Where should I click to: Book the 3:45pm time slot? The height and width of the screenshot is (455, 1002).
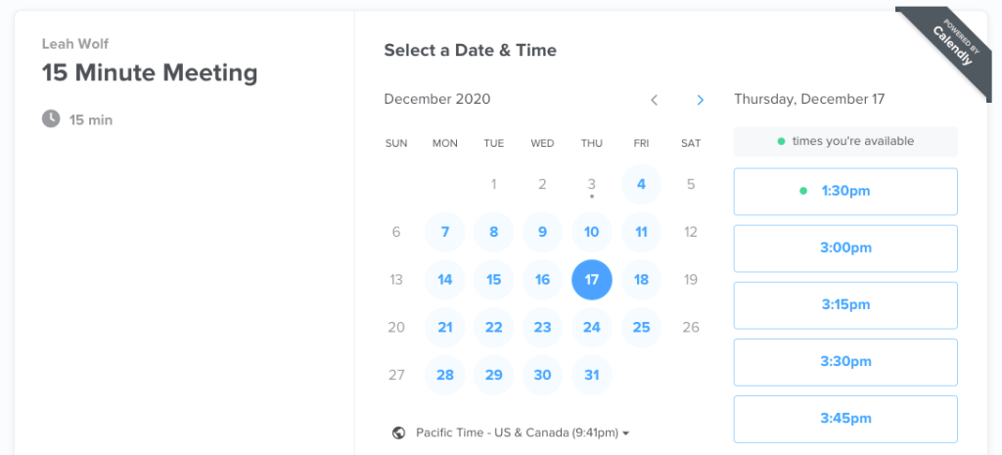coord(845,418)
